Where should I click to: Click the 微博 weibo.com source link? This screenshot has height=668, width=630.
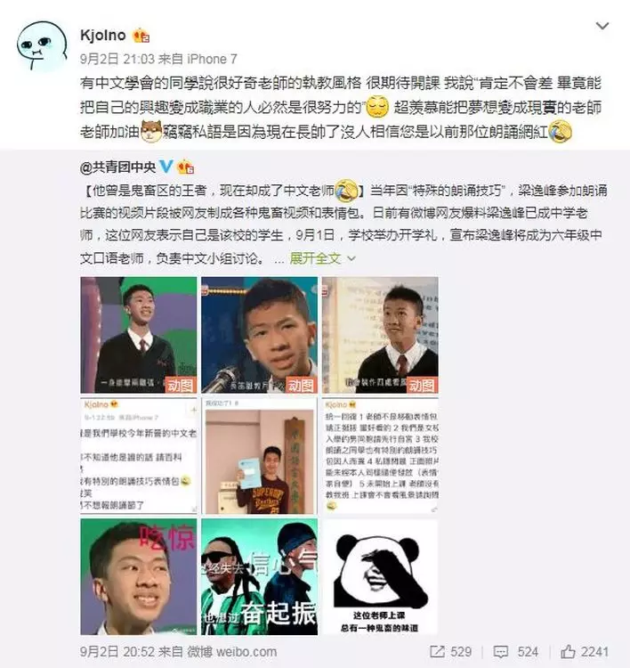point(231,652)
